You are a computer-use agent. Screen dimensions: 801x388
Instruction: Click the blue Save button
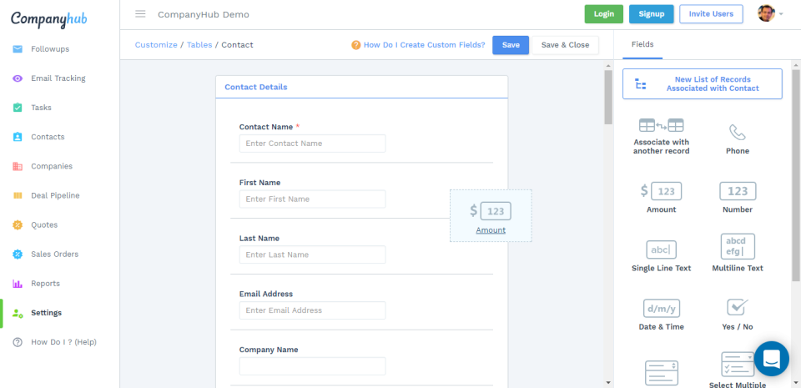(511, 45)
